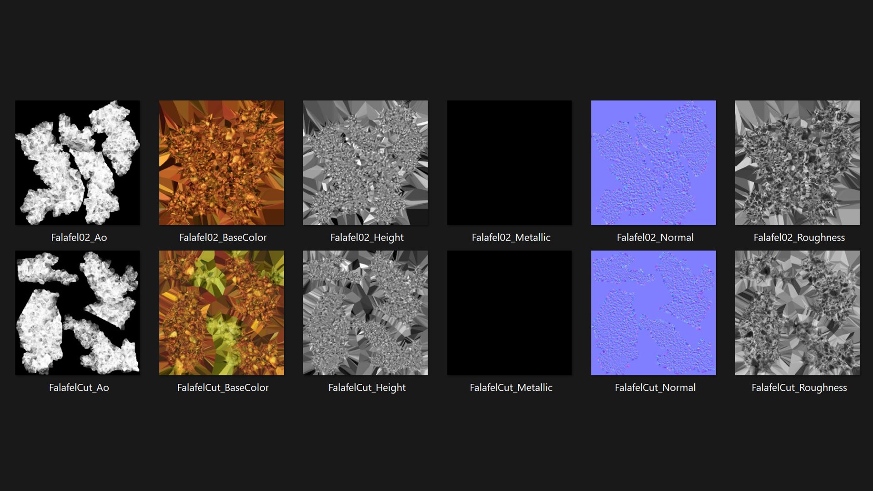Open the FalafelCut_BaseColor thumbnail image
Screen dimensions: 873x491
click(x=221, y=313)
